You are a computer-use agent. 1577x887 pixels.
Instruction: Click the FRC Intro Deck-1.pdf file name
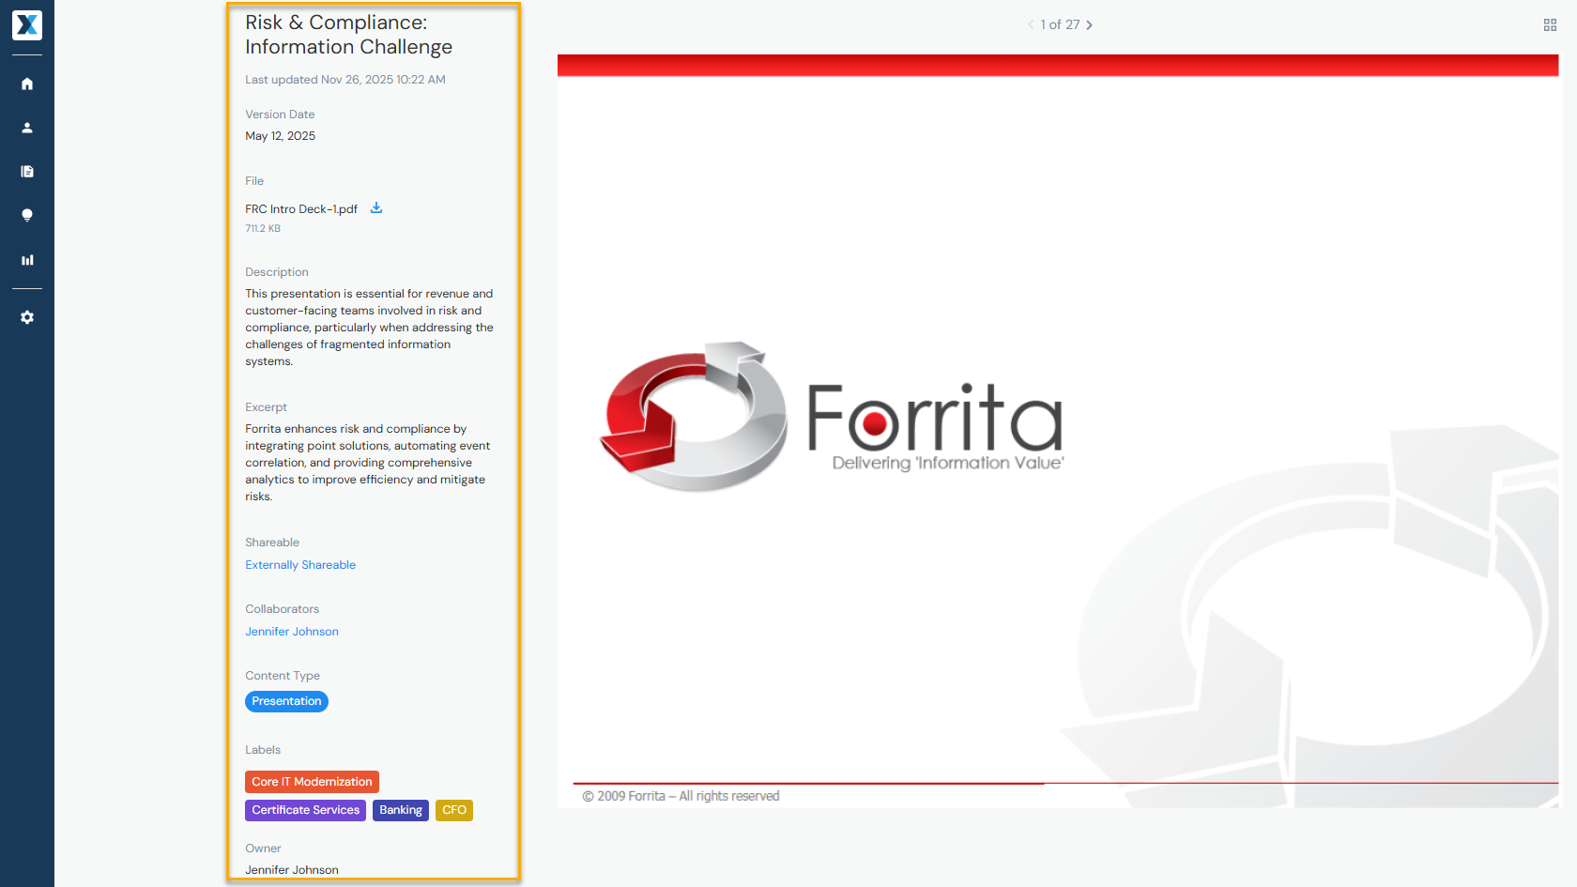pyautogui.click(x=301, y=209)
